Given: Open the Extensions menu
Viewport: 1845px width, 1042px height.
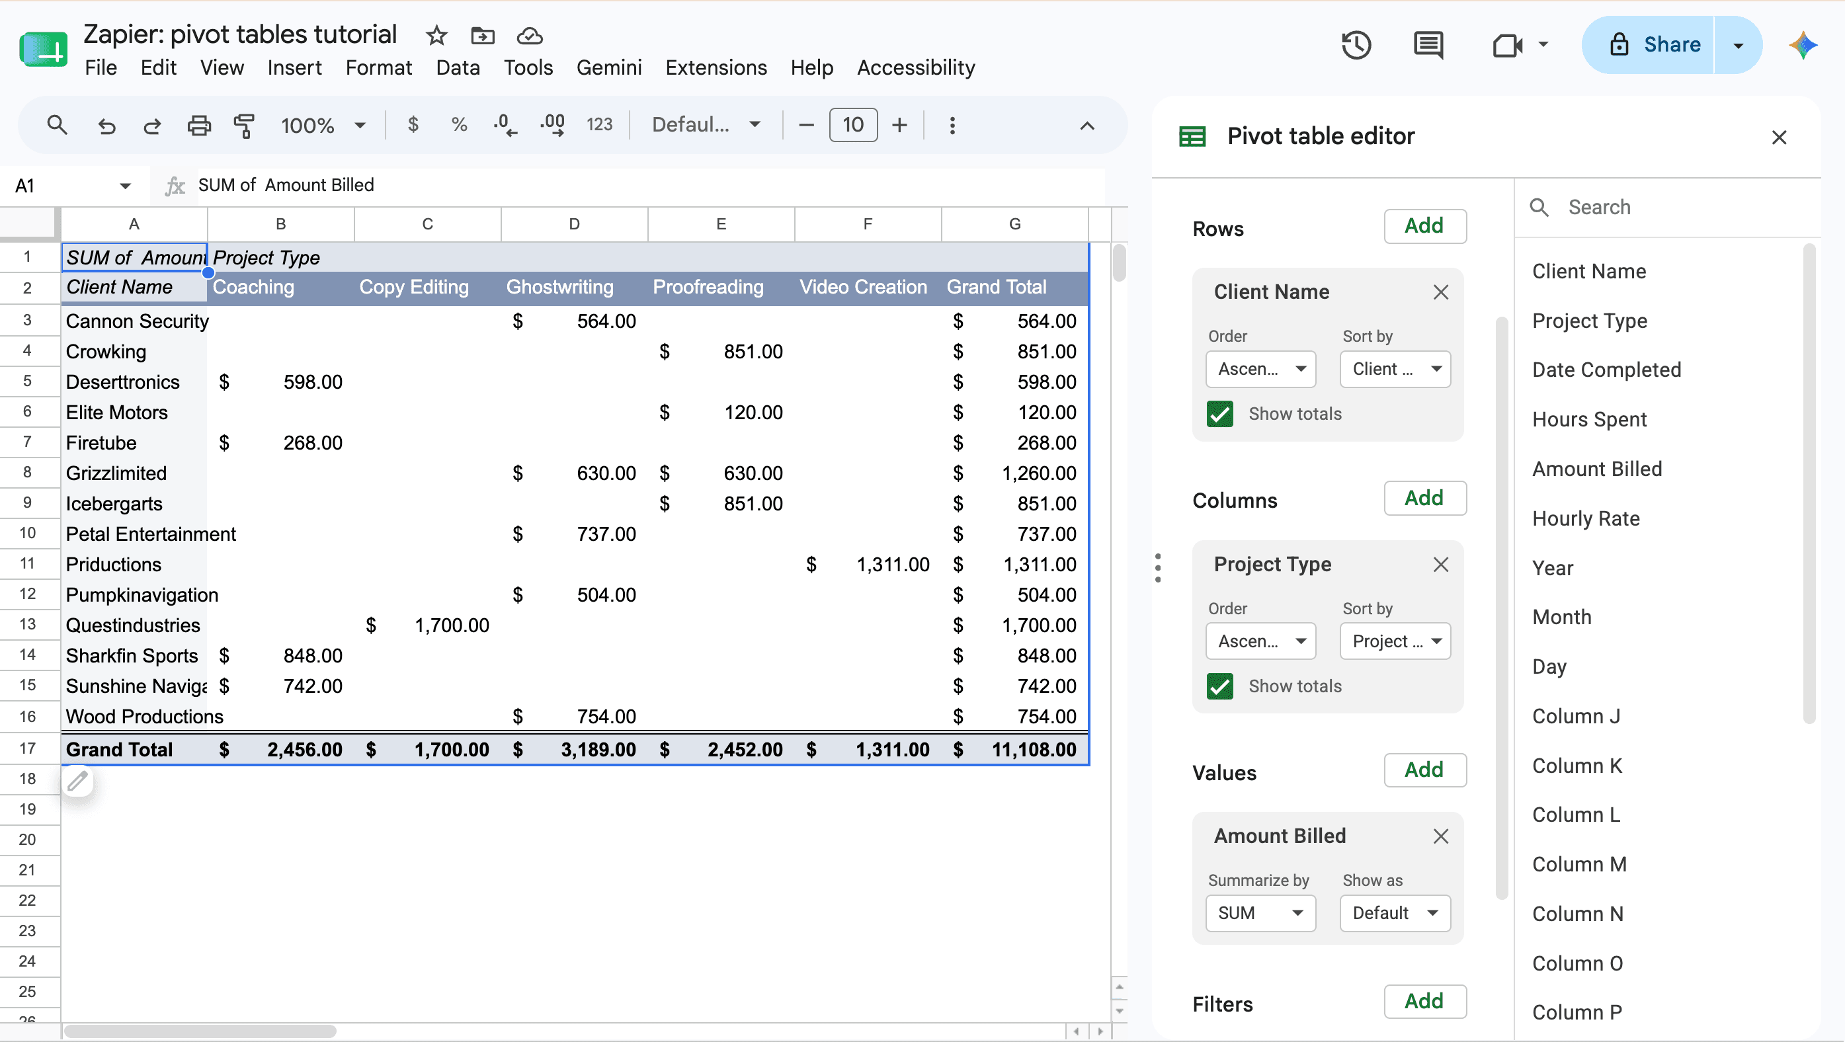Looking at the screenshot, I should point(716,67).
